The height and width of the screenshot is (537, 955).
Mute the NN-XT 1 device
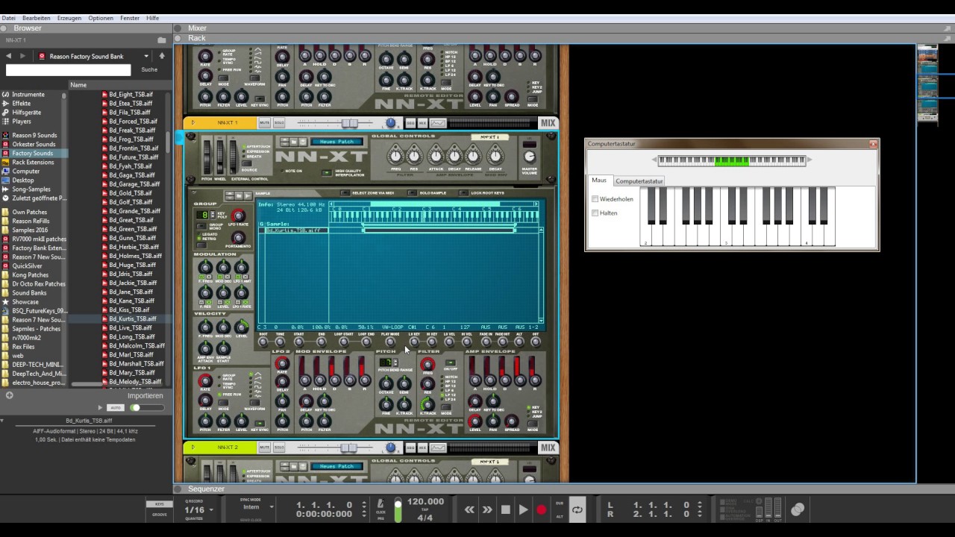coord(264,123)
